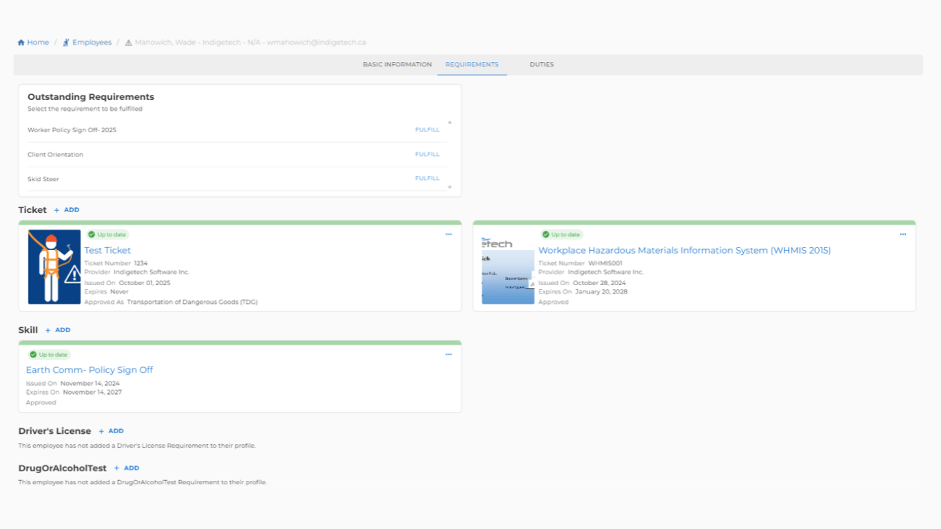
Task: Open Test Ticket three-dot options menu
Action: (x=448, y=235)
